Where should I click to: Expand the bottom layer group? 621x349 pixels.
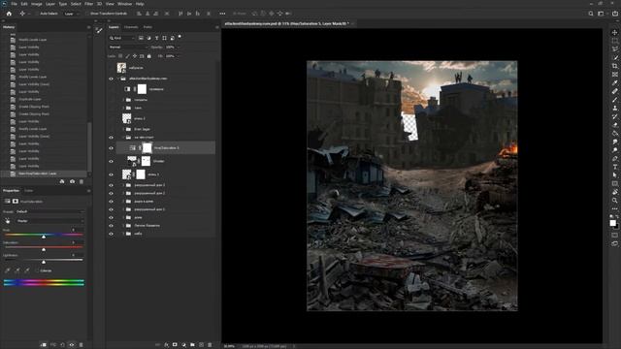pyautogui.click(x=123, y=234)
